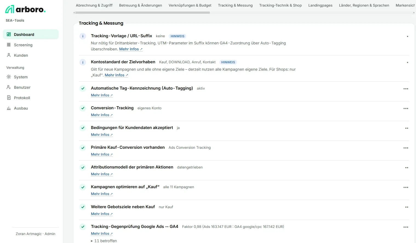Click the Protokoll document icon in sidebar
416x243 pixels.
tap(9, 98)
